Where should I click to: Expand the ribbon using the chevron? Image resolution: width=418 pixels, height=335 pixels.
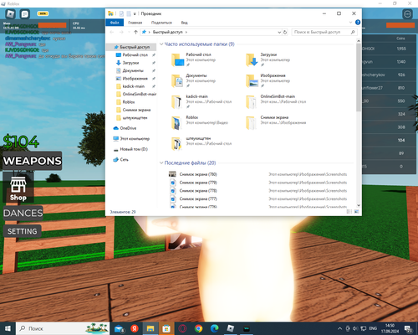[x=350, y=23]
